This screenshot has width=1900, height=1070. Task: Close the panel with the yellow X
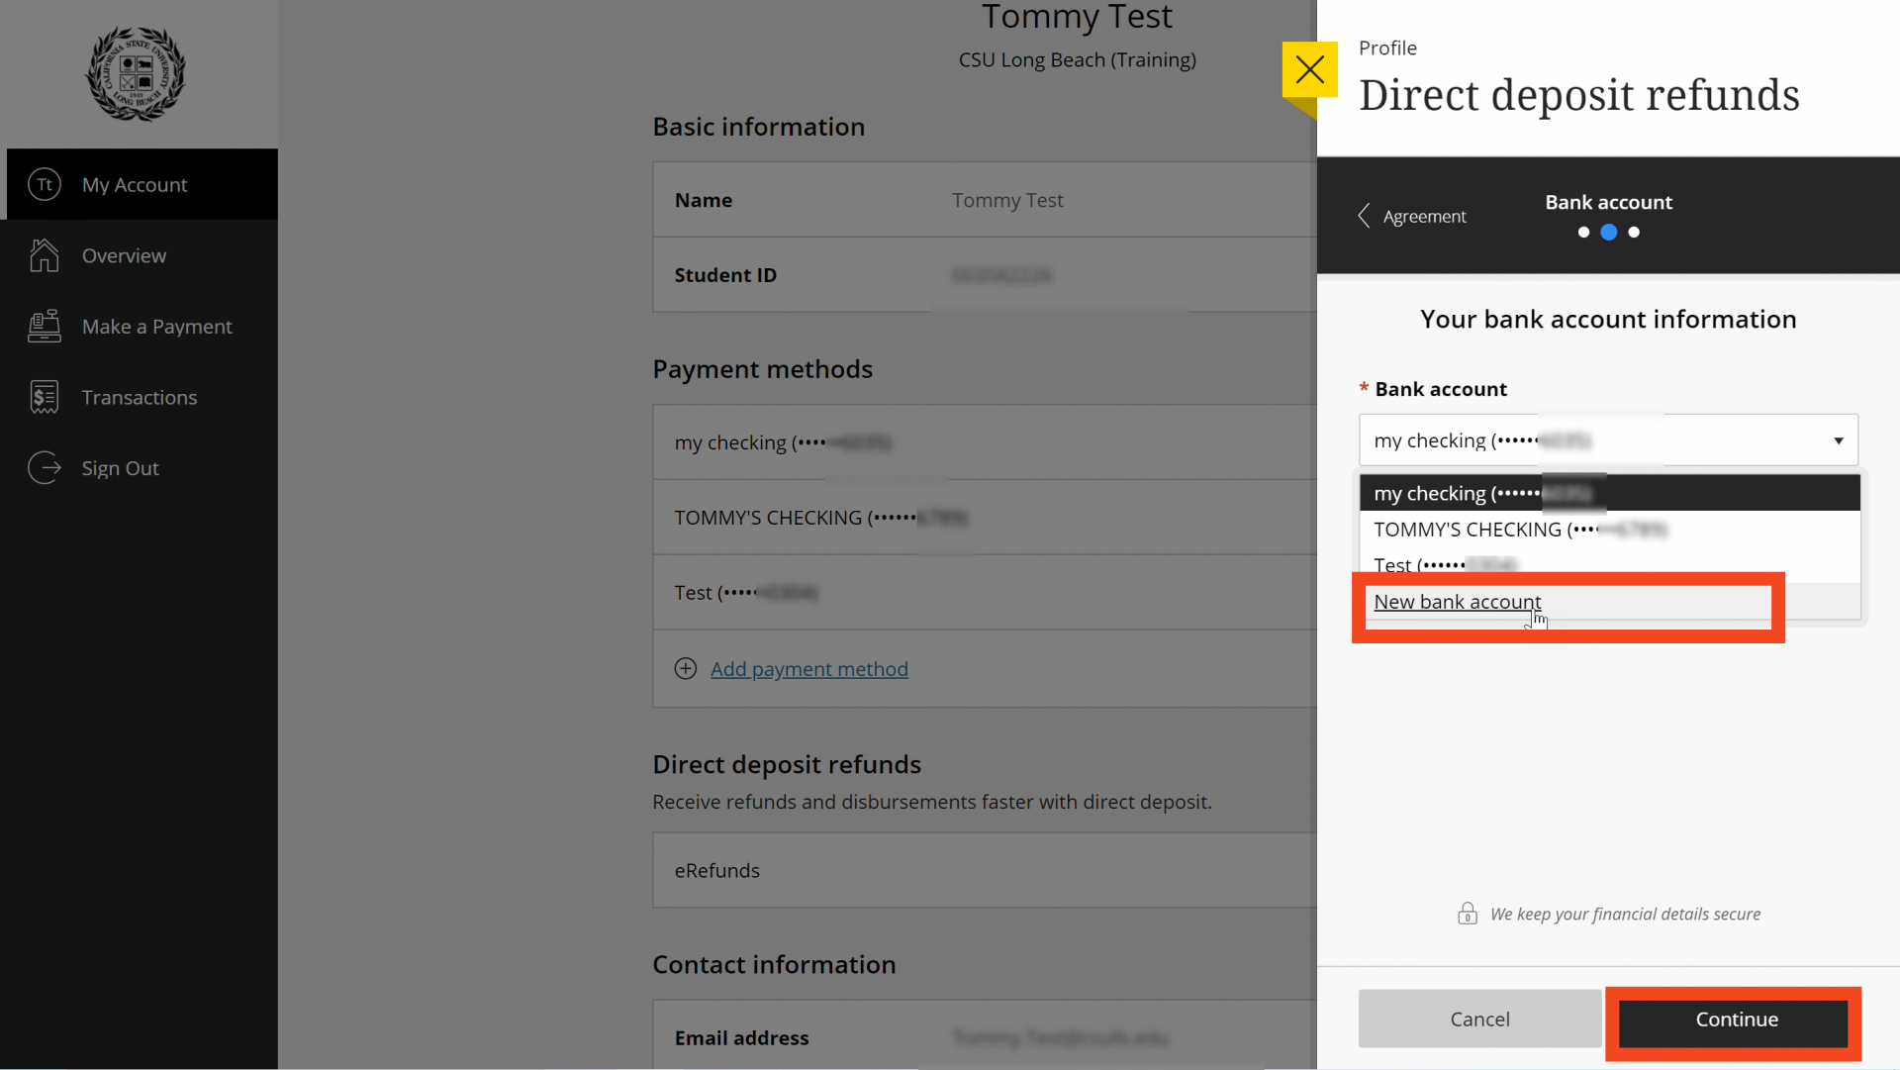1309,69
